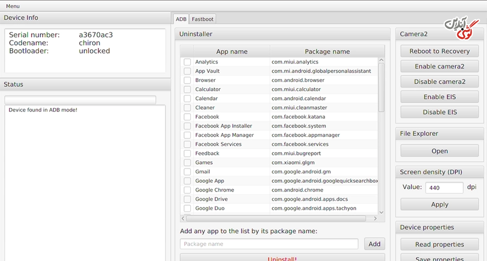Image resolution: width=487 pixels, height=261 pixels.
Task: Tick the Facebook App Installer checkbox
Action: (187, 126)
